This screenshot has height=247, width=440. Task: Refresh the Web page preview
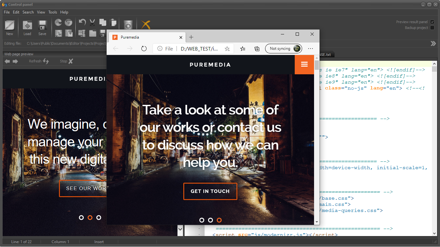[39, 61]
